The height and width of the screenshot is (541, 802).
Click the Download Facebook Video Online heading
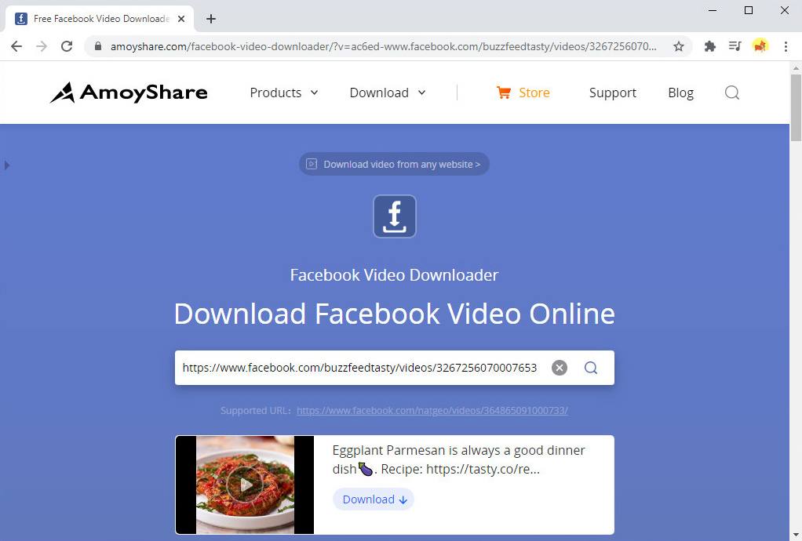[395, 313]
